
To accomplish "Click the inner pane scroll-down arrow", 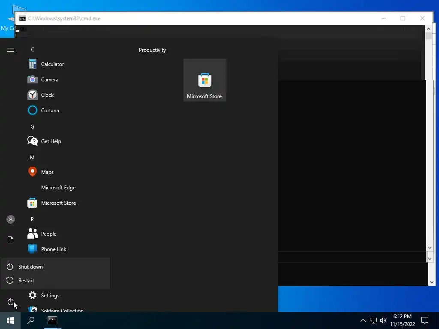I will click(430, 248).
